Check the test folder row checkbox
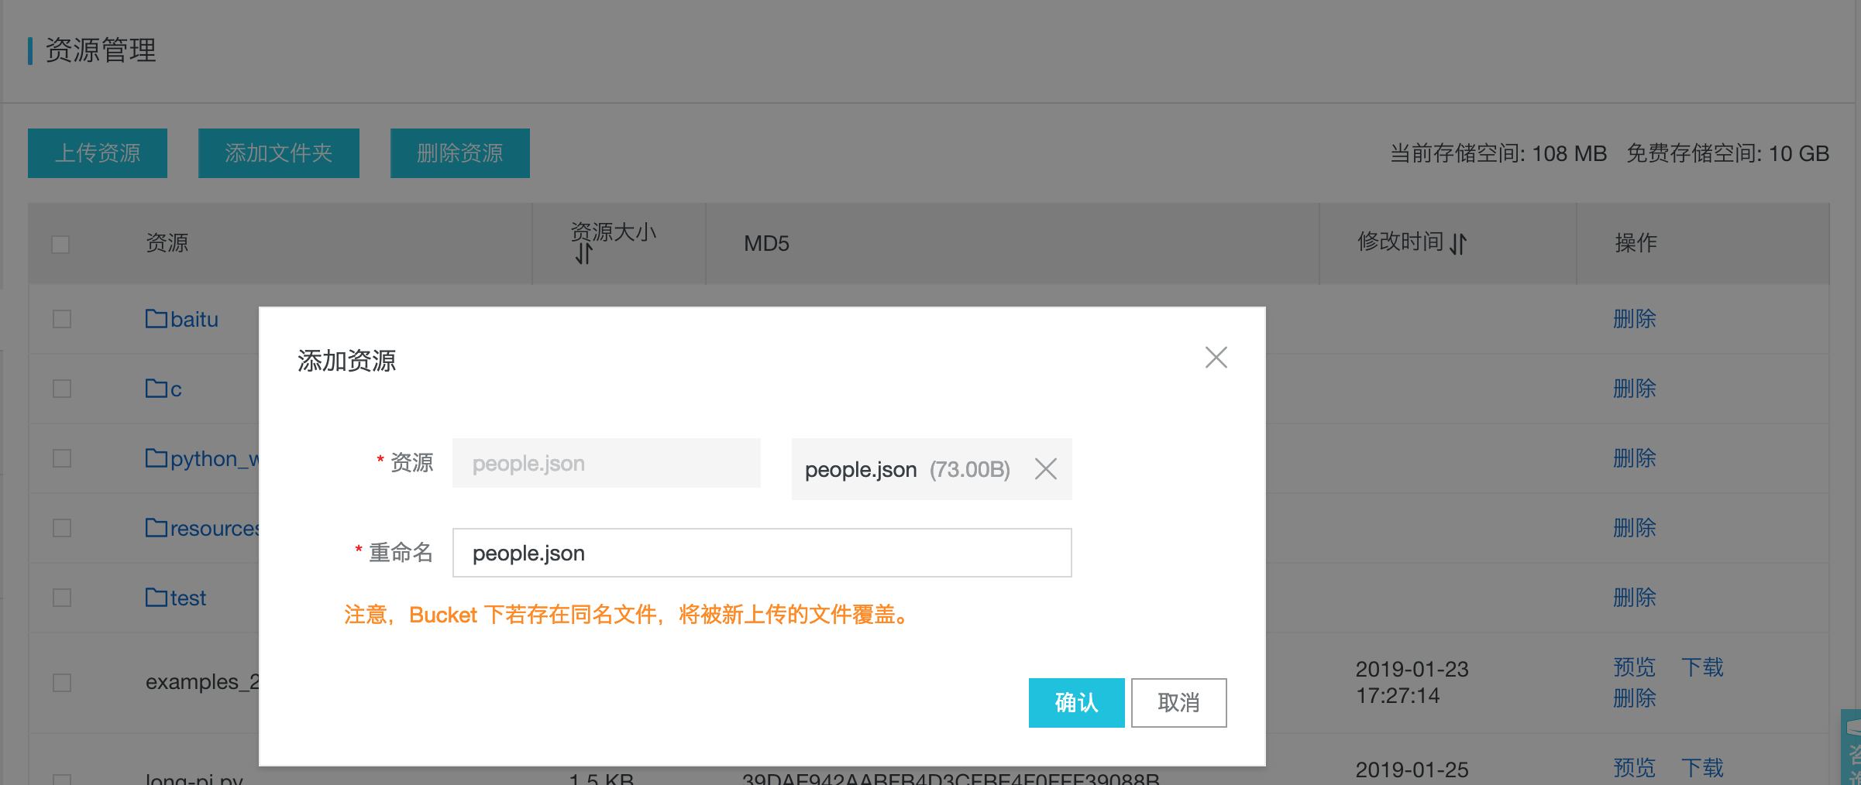The image size is (1861, 785). (62, 598)
